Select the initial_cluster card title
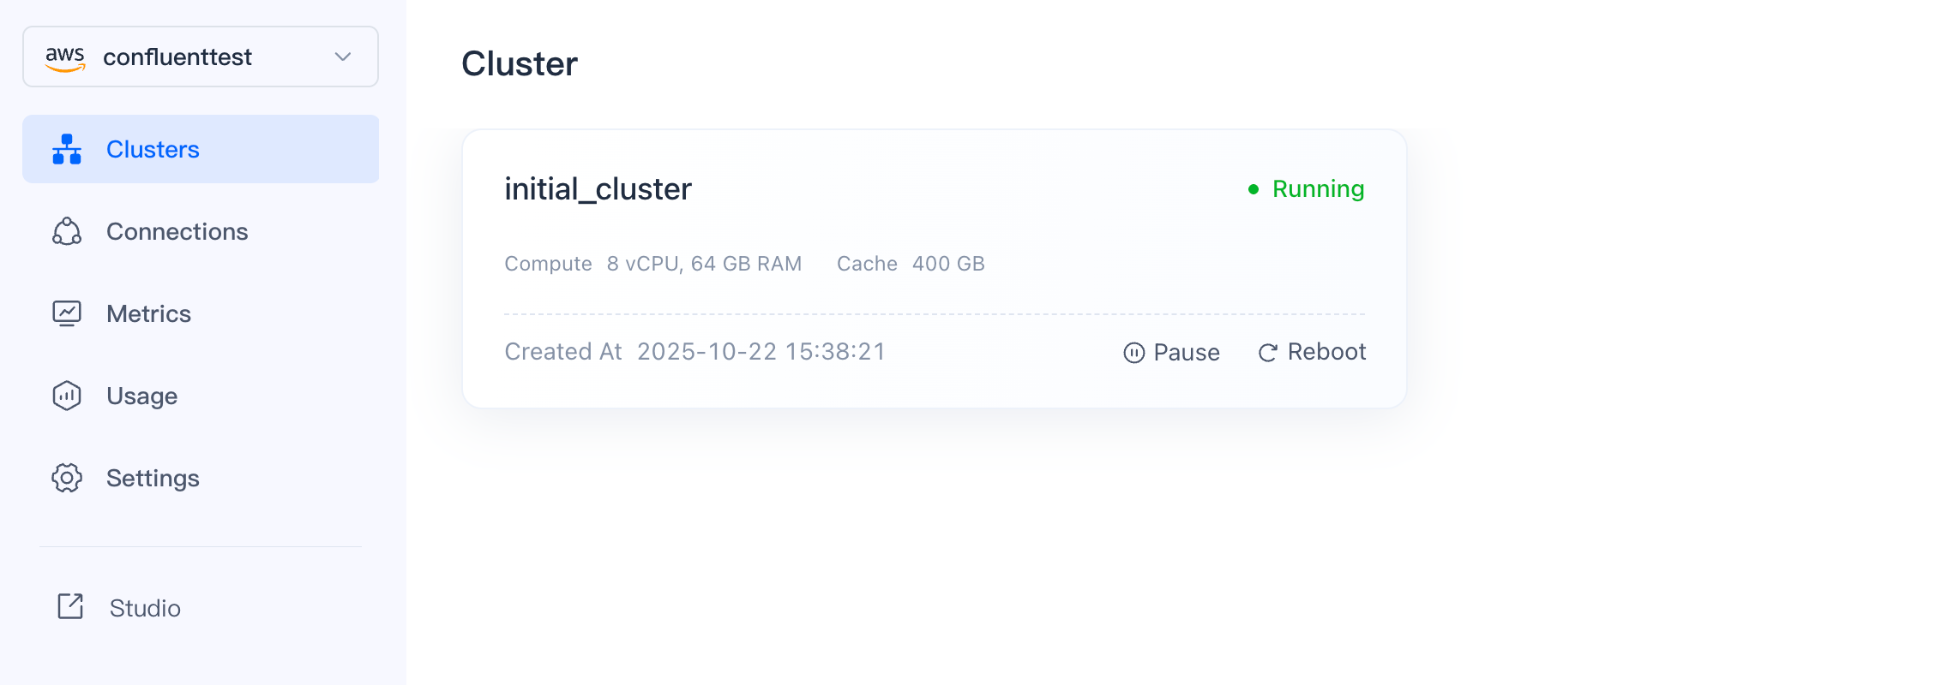 (x=598, y=188)
